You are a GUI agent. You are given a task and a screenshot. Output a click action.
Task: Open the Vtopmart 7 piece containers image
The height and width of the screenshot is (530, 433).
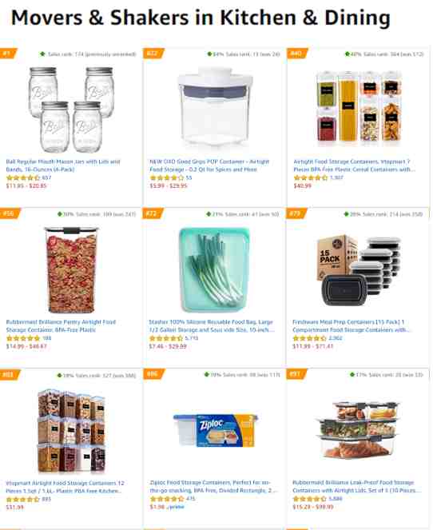click(359, 106)
